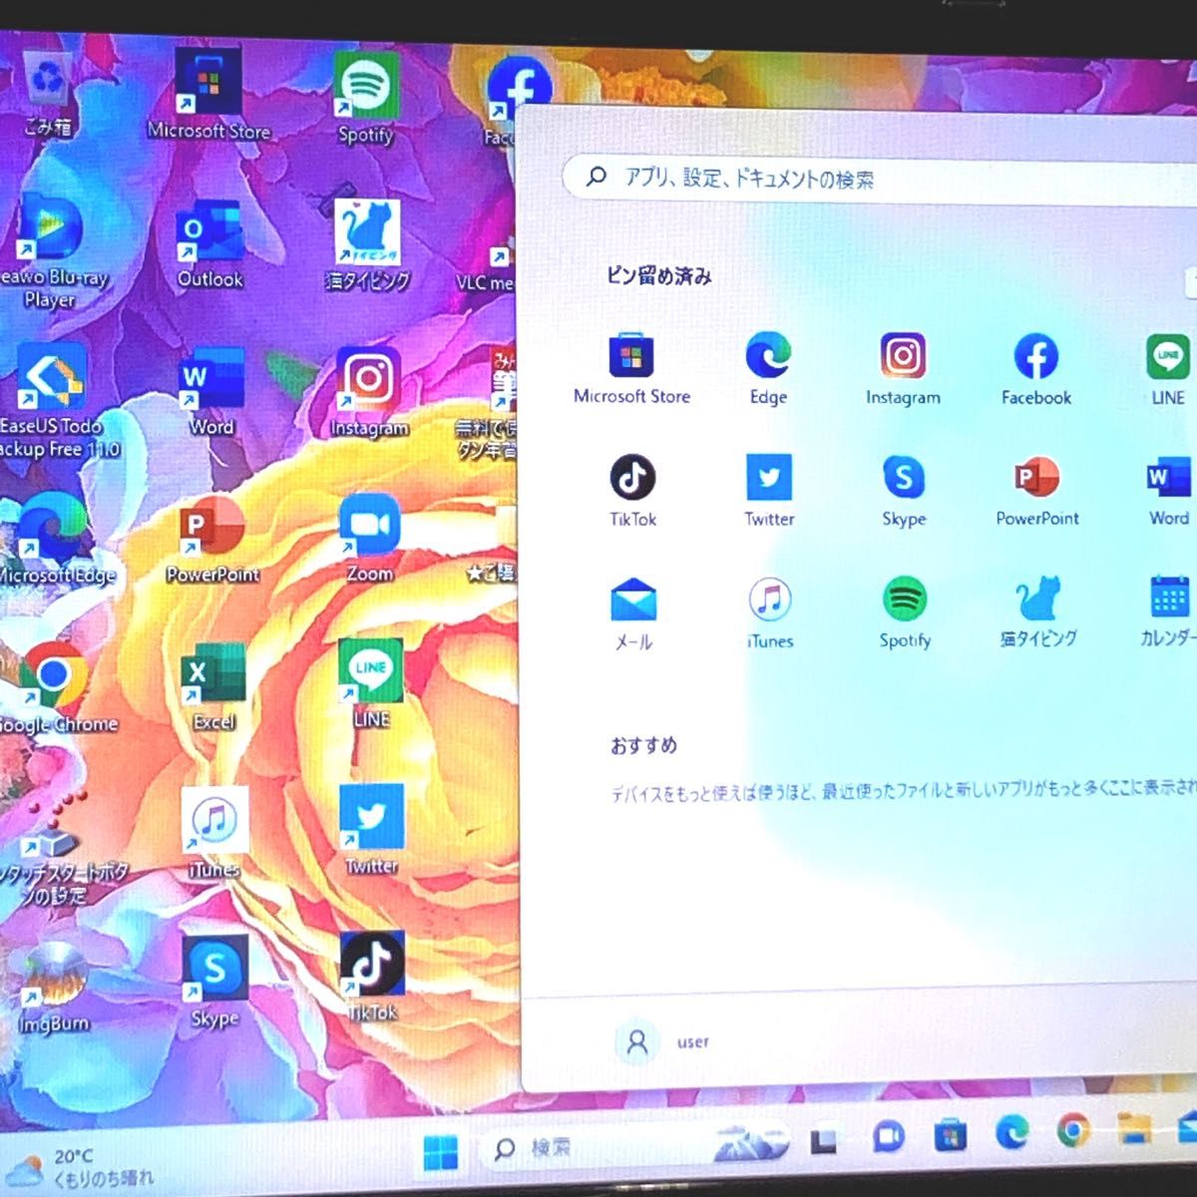The image size is (1197, 1197).
Task: Click the Windows Start button on taskbar
Action: pos(440,1152)
